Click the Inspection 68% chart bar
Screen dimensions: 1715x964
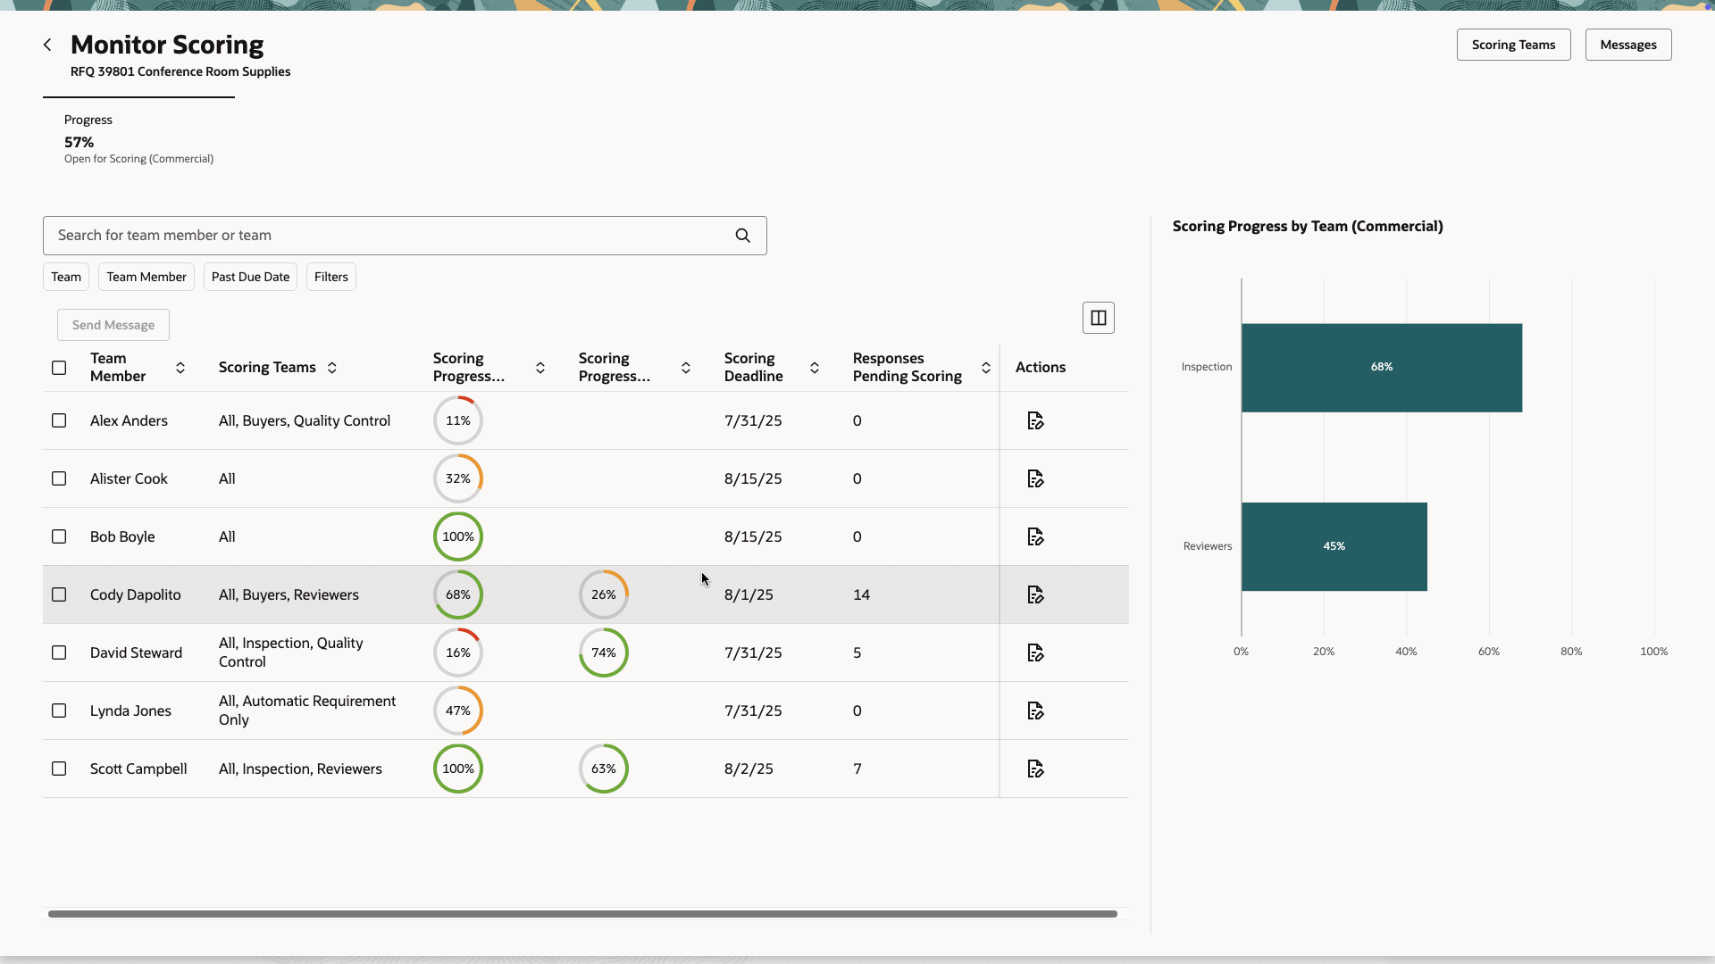pyautogui.click(x=1381, y=368)
